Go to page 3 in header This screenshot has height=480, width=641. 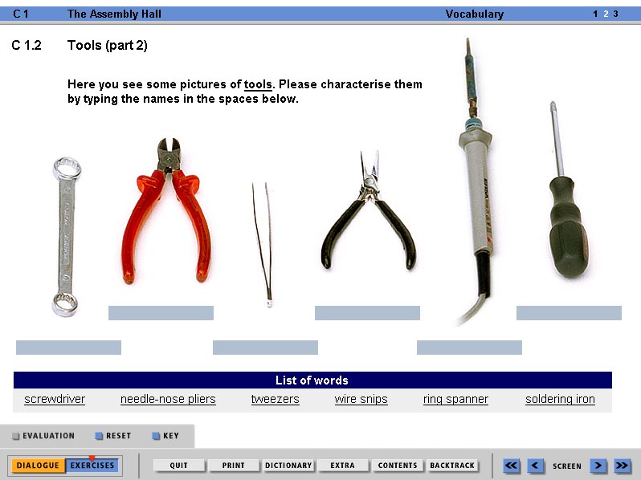[x=615, y=14]
